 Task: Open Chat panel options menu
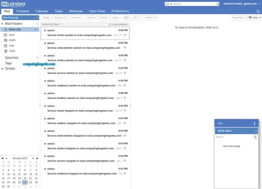[254, 123]
